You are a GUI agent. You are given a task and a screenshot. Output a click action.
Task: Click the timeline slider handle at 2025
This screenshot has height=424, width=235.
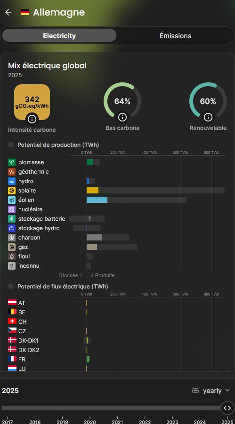[x=227, y=408]
